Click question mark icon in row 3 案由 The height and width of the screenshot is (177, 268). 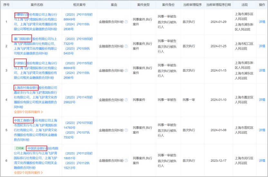(126, 70)
